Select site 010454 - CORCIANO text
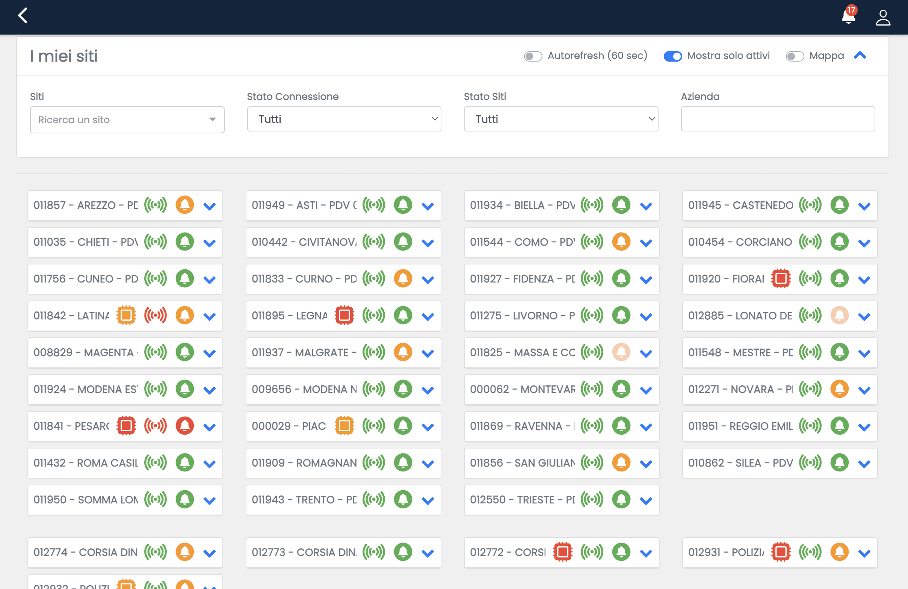Viewport: 908px width, 589px height. [740, 242]
